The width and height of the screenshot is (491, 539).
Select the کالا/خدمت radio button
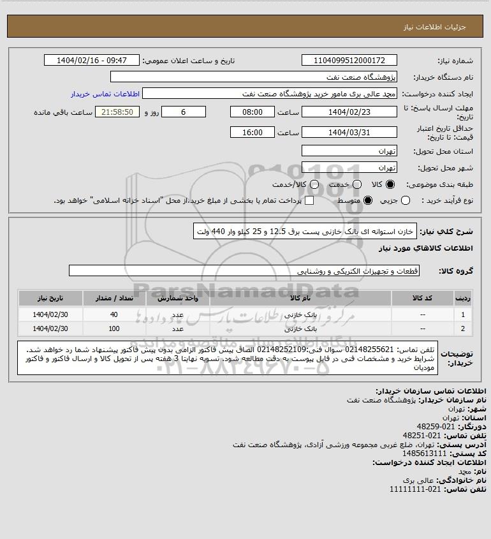pos(314,184)
